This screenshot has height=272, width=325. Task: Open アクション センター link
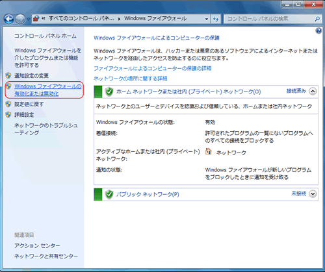pyautogui.click(x=37, y=246)
